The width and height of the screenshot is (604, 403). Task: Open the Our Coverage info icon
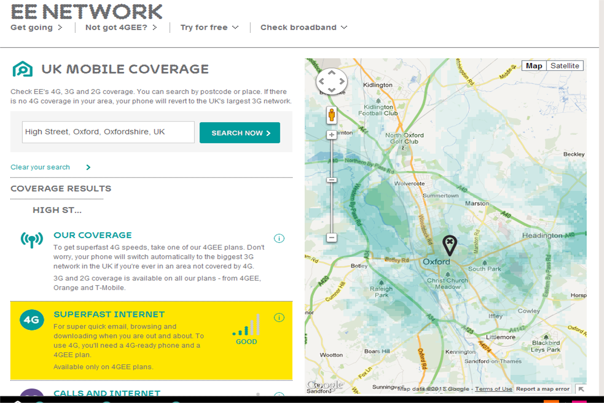point(279,238)
